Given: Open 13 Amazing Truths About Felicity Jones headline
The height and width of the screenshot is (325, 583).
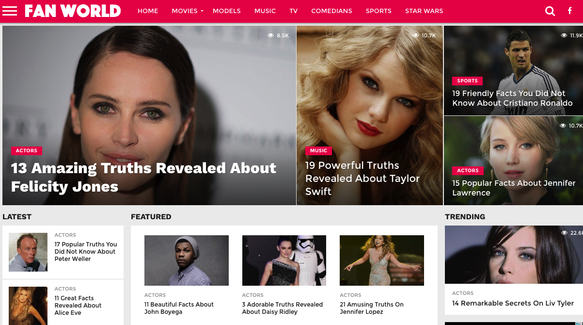Looking at the screenshot, I should pyautogui.click(x=143, y=177).
